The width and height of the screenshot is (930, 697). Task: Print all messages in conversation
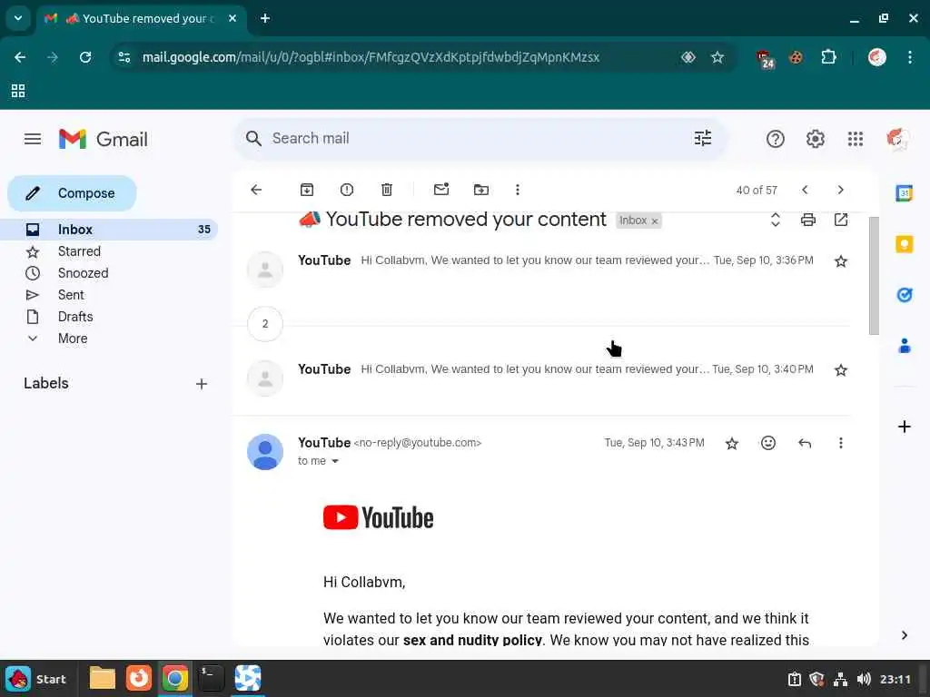coord(807,220)
